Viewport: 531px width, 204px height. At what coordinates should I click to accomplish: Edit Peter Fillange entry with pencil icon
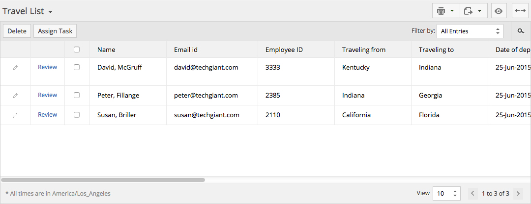[15, 96]
